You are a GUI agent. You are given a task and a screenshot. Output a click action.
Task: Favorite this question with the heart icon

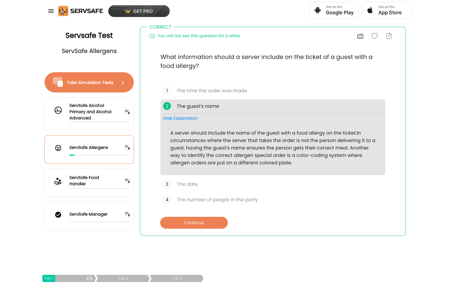point(375,36)
